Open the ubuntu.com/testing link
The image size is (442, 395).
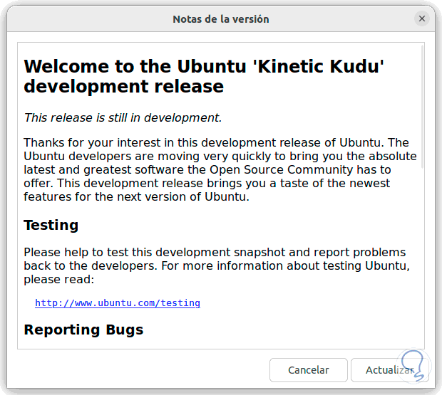(x=118, y=302)
